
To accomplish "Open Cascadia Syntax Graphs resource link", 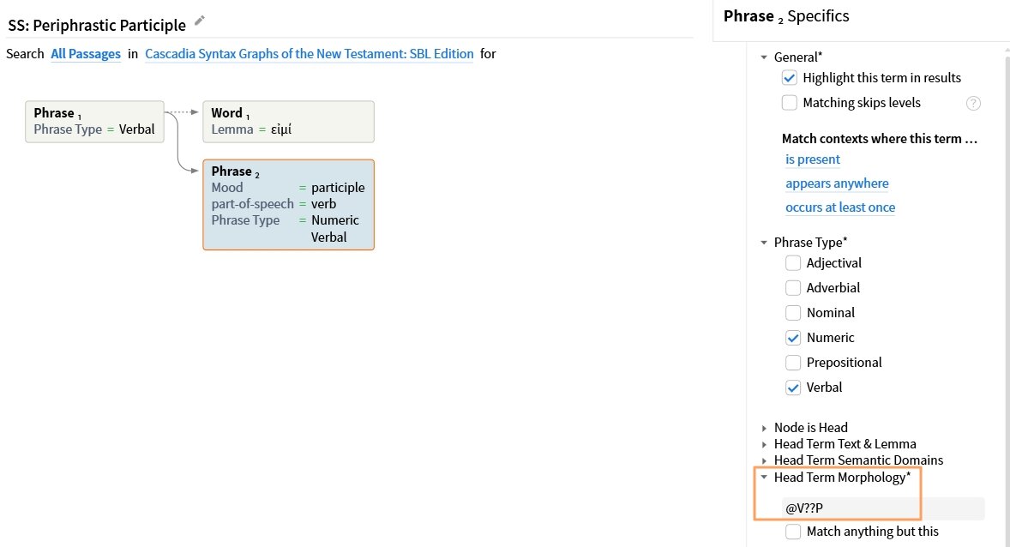I will 310,54.
